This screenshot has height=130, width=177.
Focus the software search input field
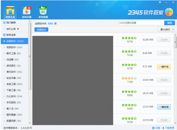[x=140, y=23]
